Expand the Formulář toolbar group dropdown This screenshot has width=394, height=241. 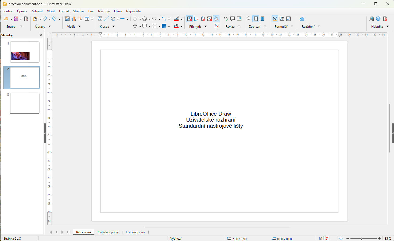pos(292,26)
